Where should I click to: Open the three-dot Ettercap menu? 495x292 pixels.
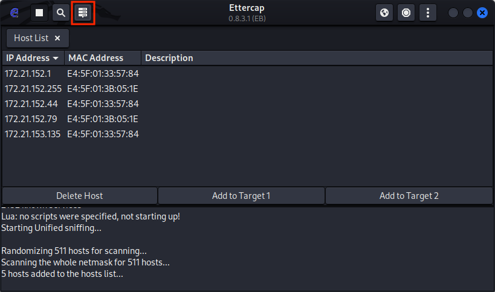click(428, 13)
